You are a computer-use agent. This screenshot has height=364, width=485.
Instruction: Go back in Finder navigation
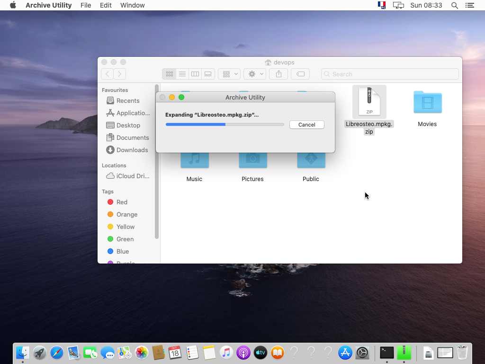pyautogui.click(x=108, y=74)
